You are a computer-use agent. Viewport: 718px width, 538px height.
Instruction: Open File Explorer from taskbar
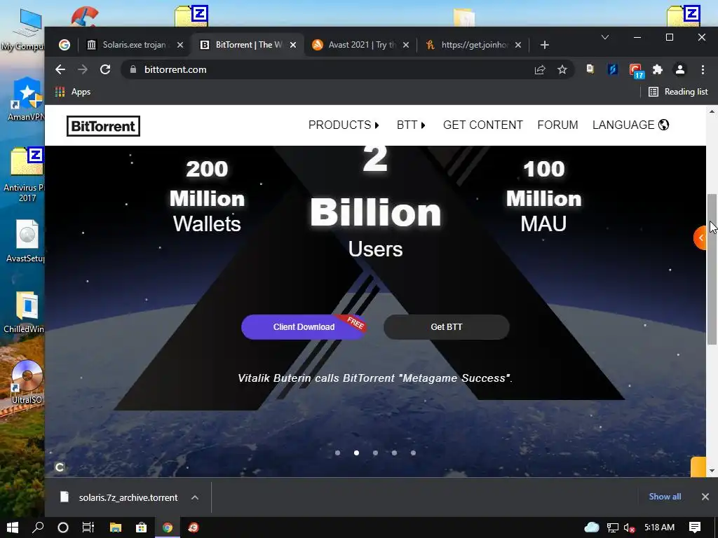[x=116, y=527]
